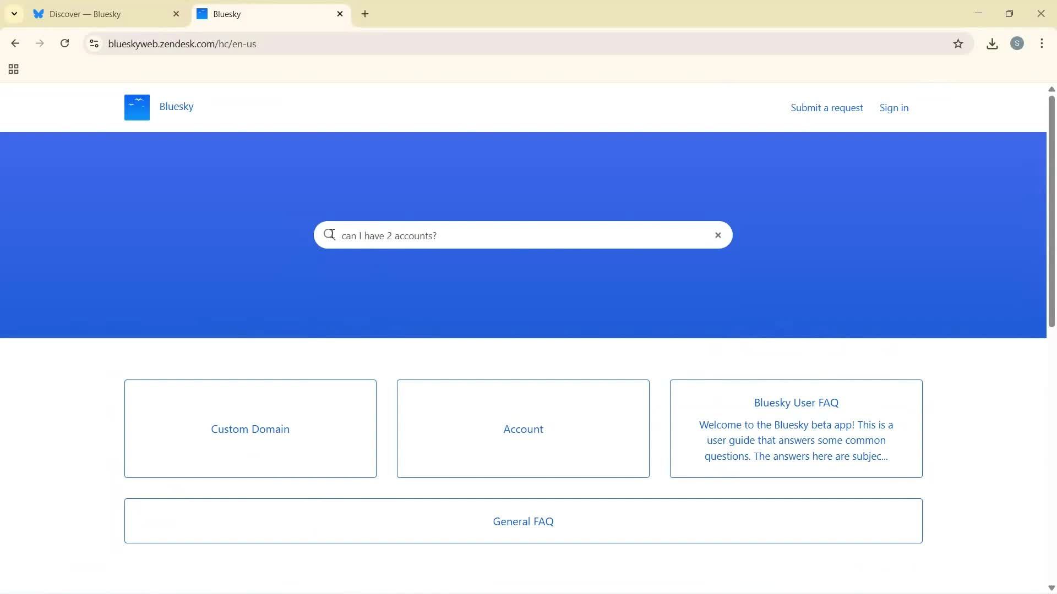This screenshot has width=1057, height=594.
Task: Bookmark this page with the star icon
Action: pos(958,43)
